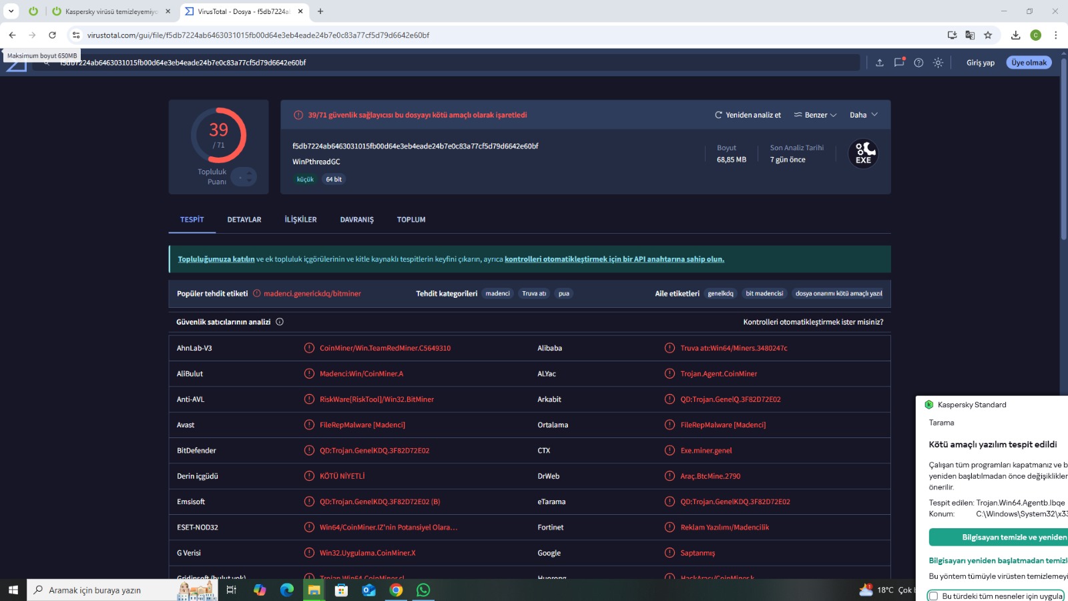Check 'Bu türdeki tüm nesneler için uygula' checkbox

pos(934,596)
